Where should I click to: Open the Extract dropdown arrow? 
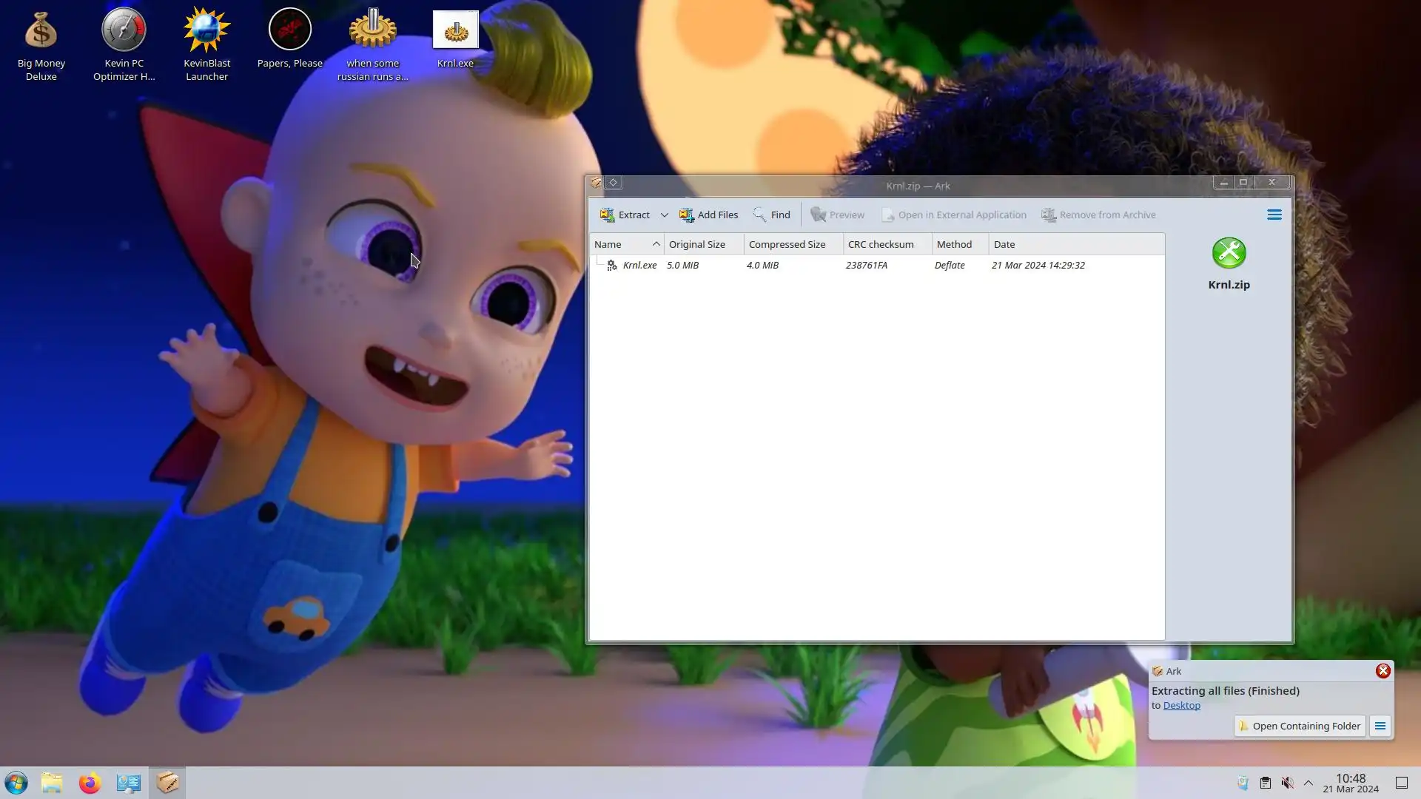664,215
